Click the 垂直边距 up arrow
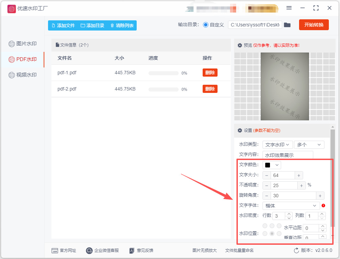 point(323,236)
